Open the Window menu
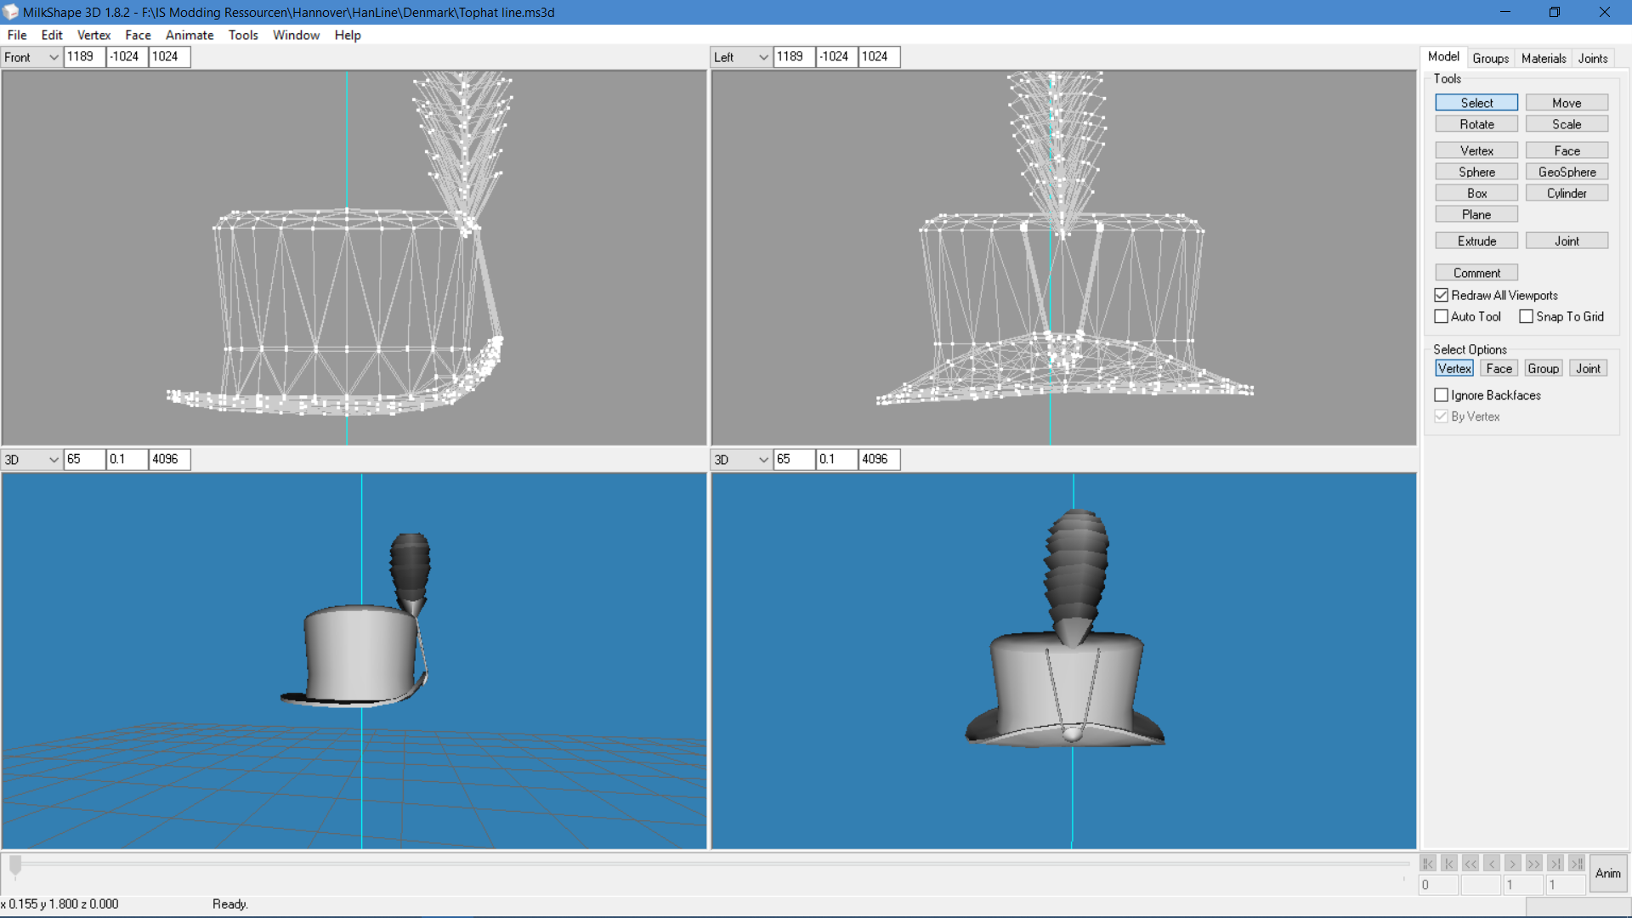 pos(296,35)
